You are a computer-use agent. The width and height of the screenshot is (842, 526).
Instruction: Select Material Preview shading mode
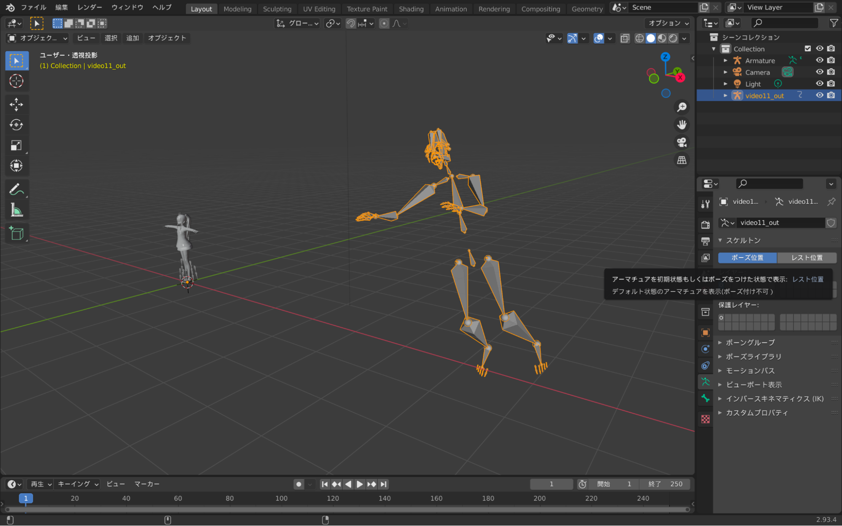pos(662,38)
